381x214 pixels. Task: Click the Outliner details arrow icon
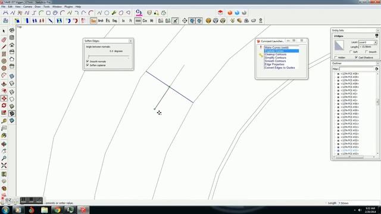pyautogui.click(x=376, y=69)
